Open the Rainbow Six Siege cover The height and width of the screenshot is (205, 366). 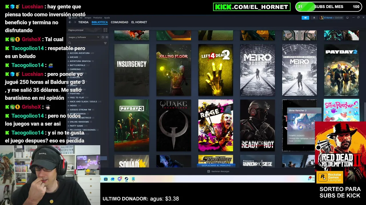pos(257,161)
